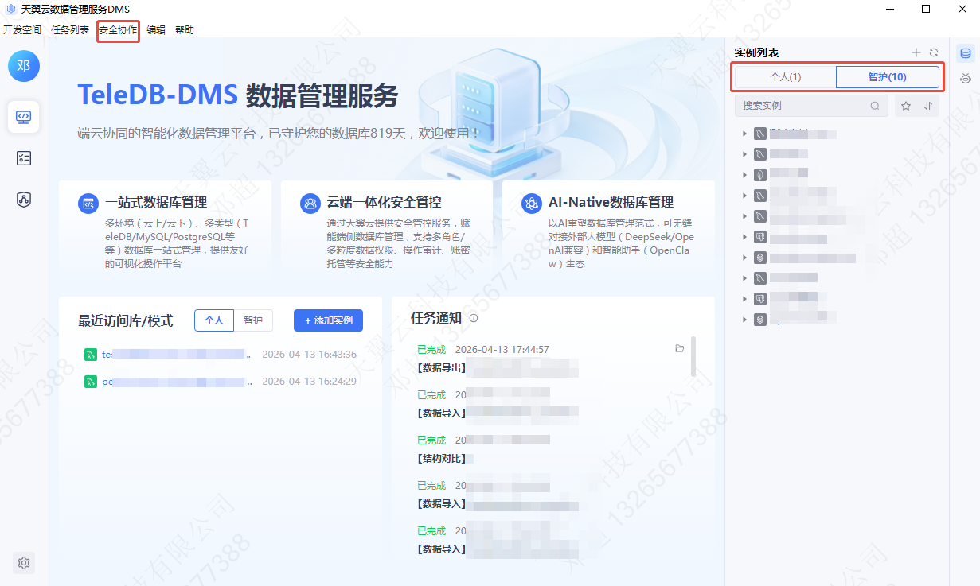Open the 任务列表 menu

click(x=70, y=30)
